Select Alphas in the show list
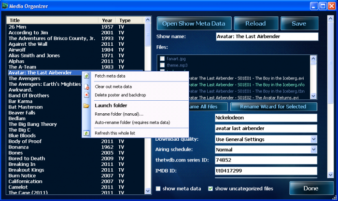Image resolution: width=338 pixels, height=201 pixels. tap(75, 61)
